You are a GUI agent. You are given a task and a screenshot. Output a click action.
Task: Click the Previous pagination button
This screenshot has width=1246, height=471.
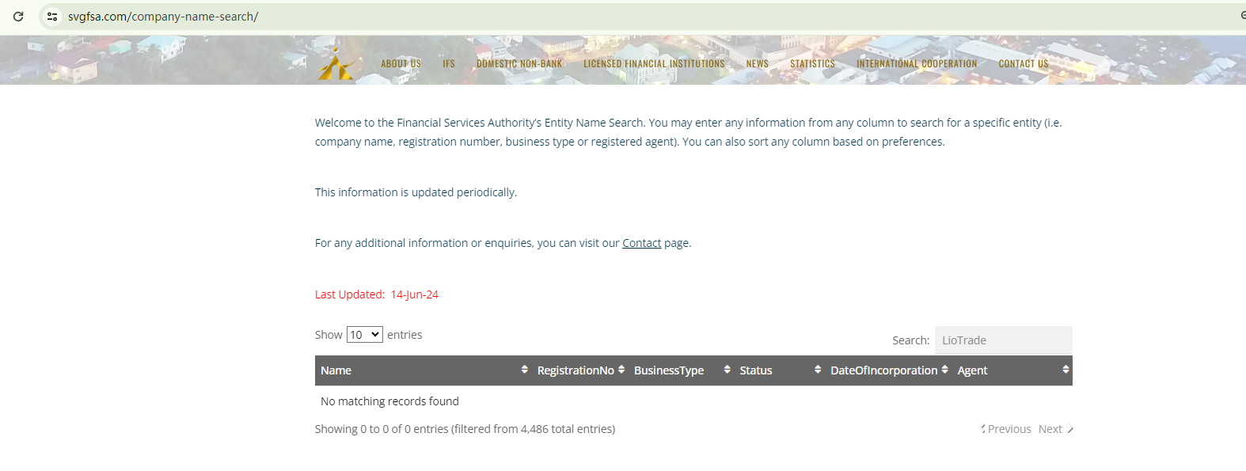[x=1006, y=429]
